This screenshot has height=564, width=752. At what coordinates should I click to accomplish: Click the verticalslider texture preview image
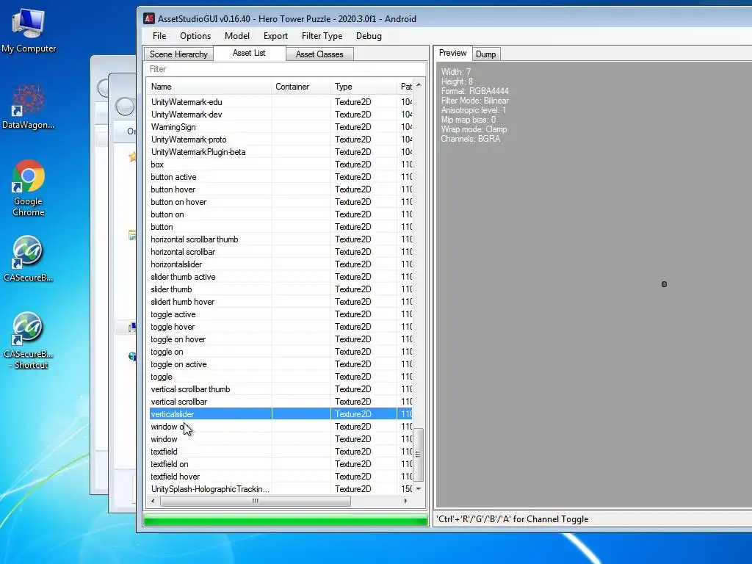pyautogui.click(x=664, y=284)
